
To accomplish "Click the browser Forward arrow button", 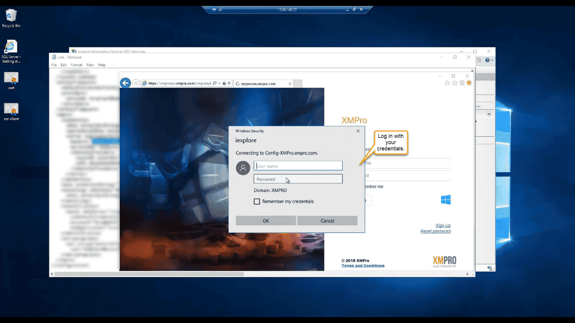I will [136, 83].
